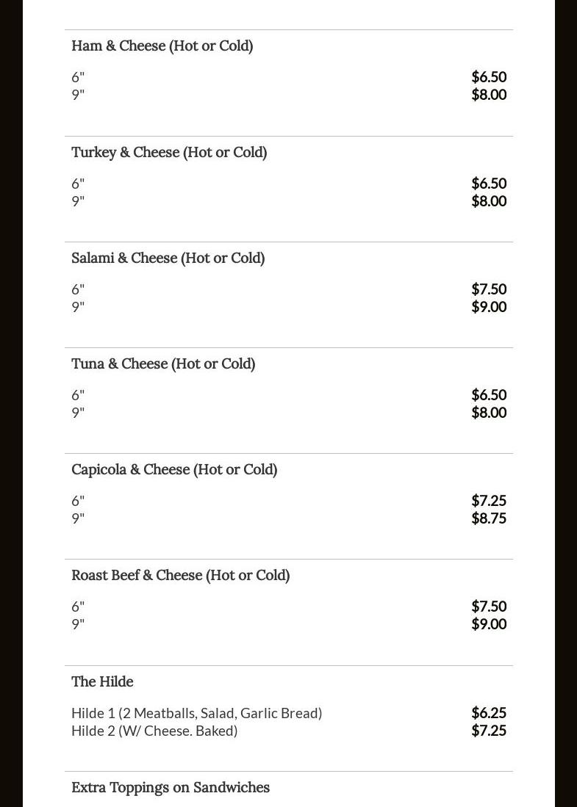Screen dimensions: 577x807
Task: Select the Turkey & Cheese item title
Action: [169, 152]
